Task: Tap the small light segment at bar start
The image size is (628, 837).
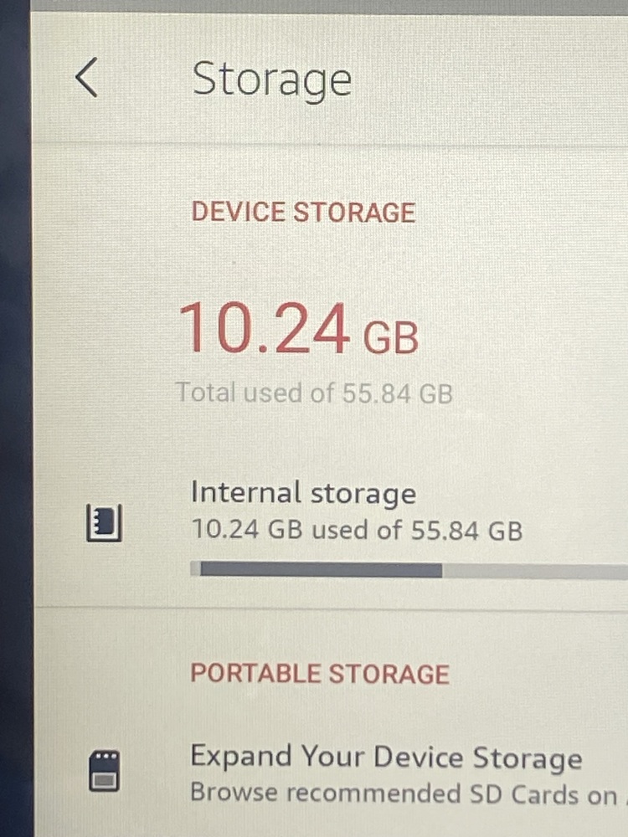Action: pyautogui.click(x=195, y=569)
